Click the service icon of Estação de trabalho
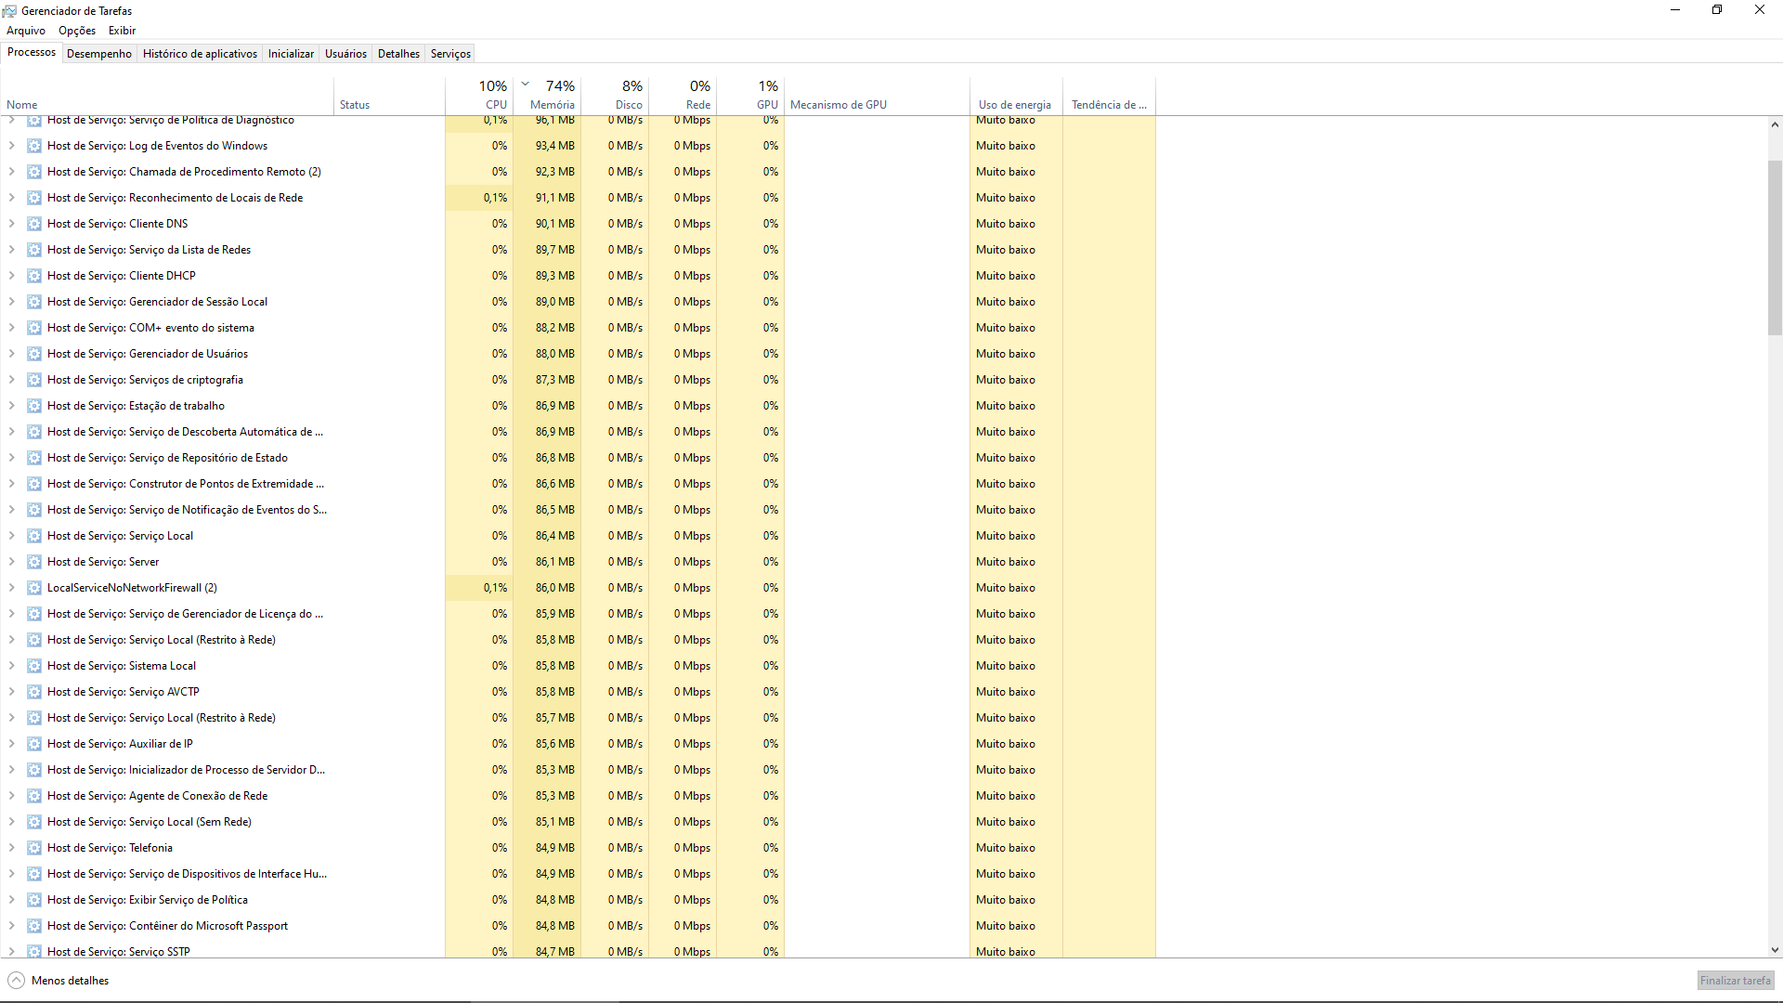This screenshot has width=1783, height=1003. [34, 406]
